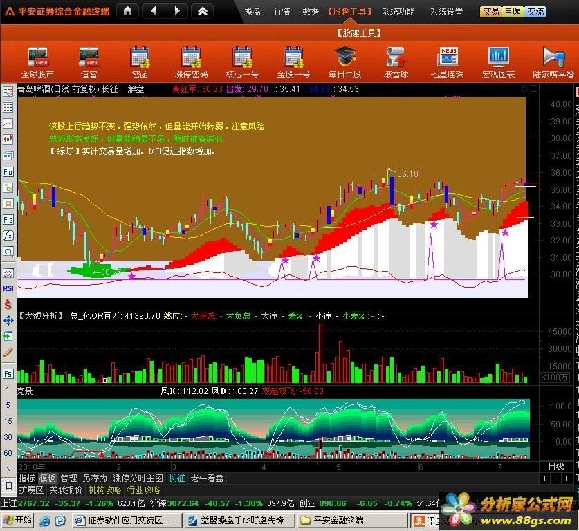
Task: Zoom in chart with plus button
Action: point(544,478)
